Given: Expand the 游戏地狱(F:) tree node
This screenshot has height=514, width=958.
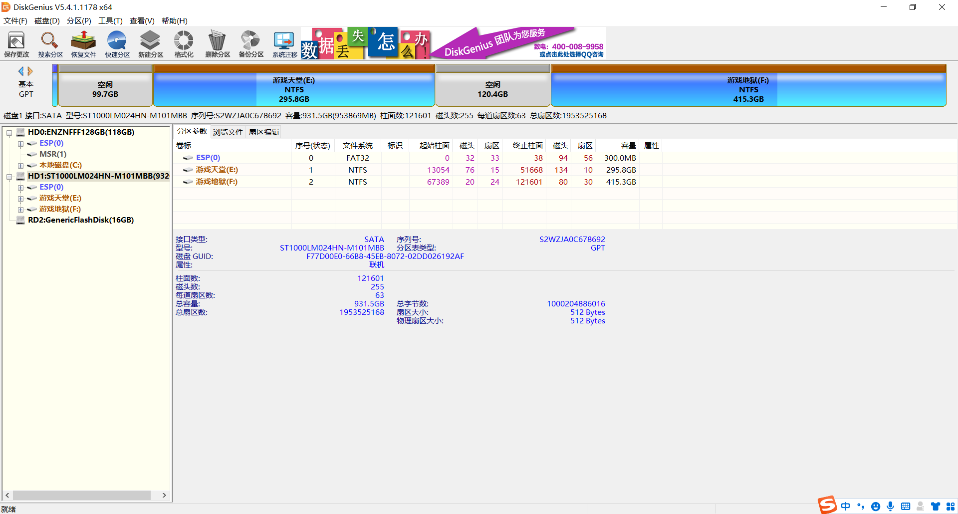Looking at the screenshot, I should point(20,210).
